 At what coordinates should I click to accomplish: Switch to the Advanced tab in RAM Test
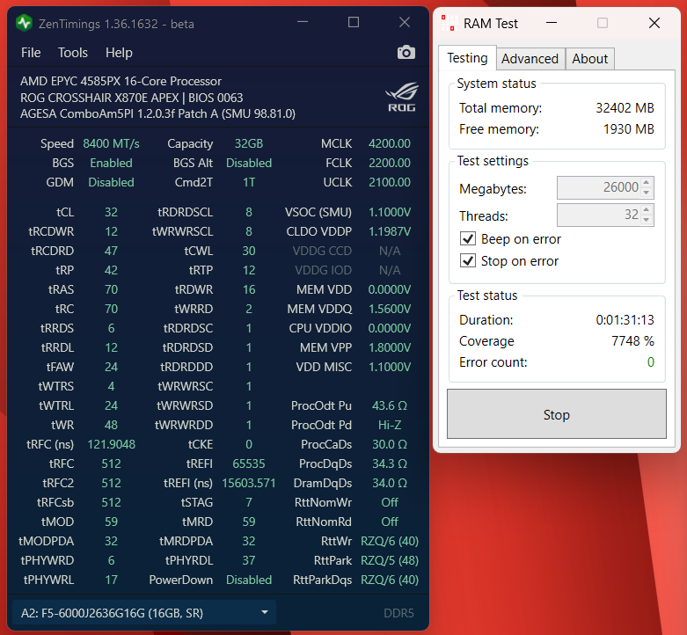pos(530,59)
